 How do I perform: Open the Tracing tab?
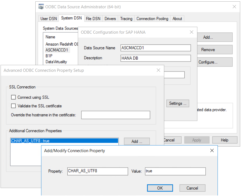pos(126,18)
